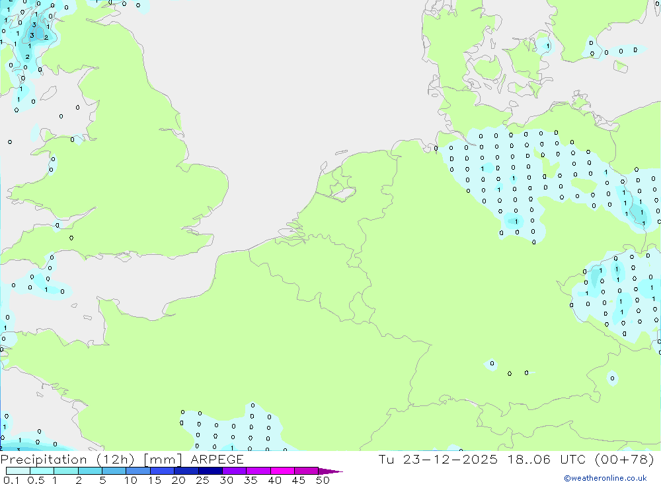Select the 35–40 mm violet legend swatch

[258, 471]
